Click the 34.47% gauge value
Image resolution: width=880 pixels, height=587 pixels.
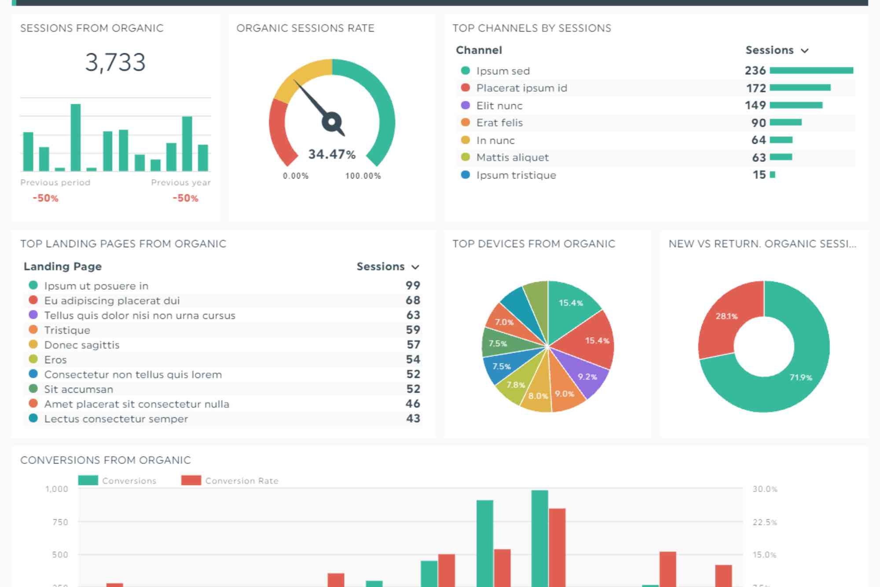[x=331, y=154]
